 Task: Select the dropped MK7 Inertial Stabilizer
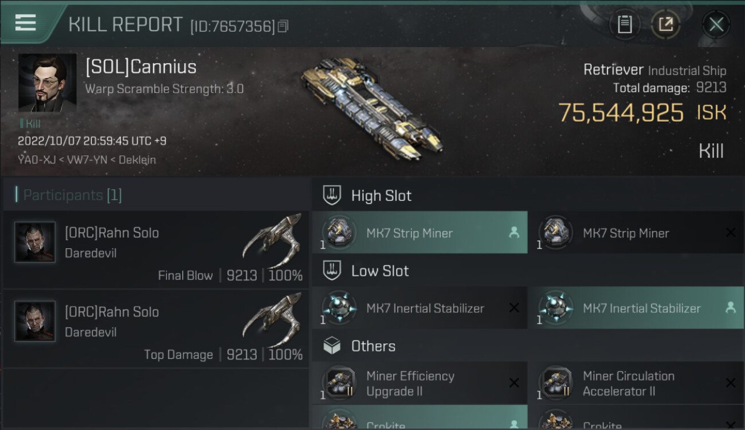[636, 308]
